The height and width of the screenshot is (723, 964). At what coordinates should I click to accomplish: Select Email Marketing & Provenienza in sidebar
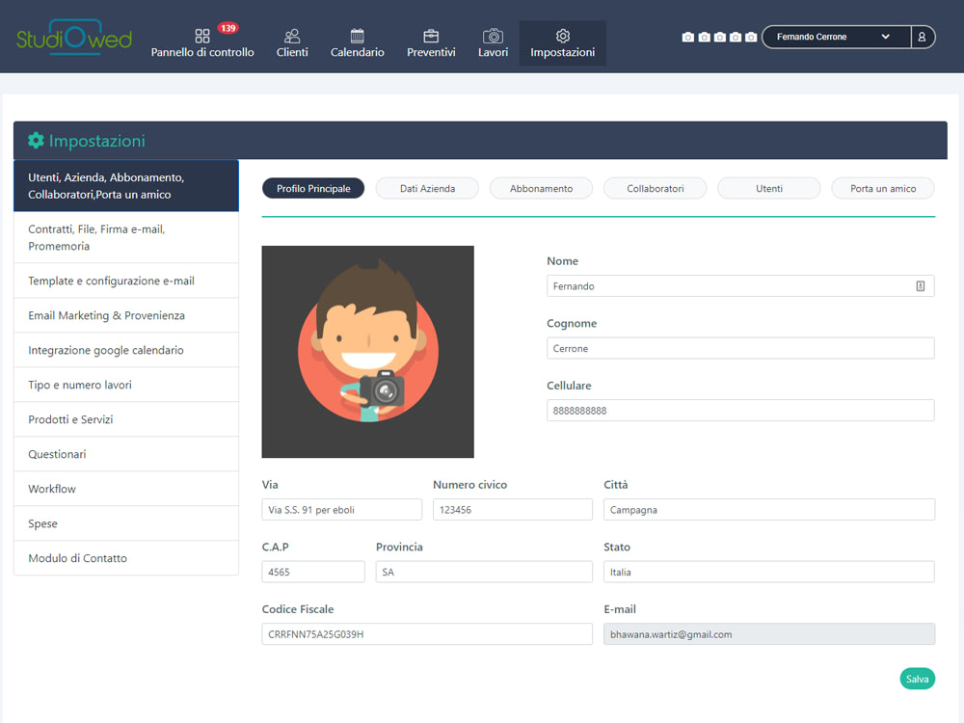point(126,314)
